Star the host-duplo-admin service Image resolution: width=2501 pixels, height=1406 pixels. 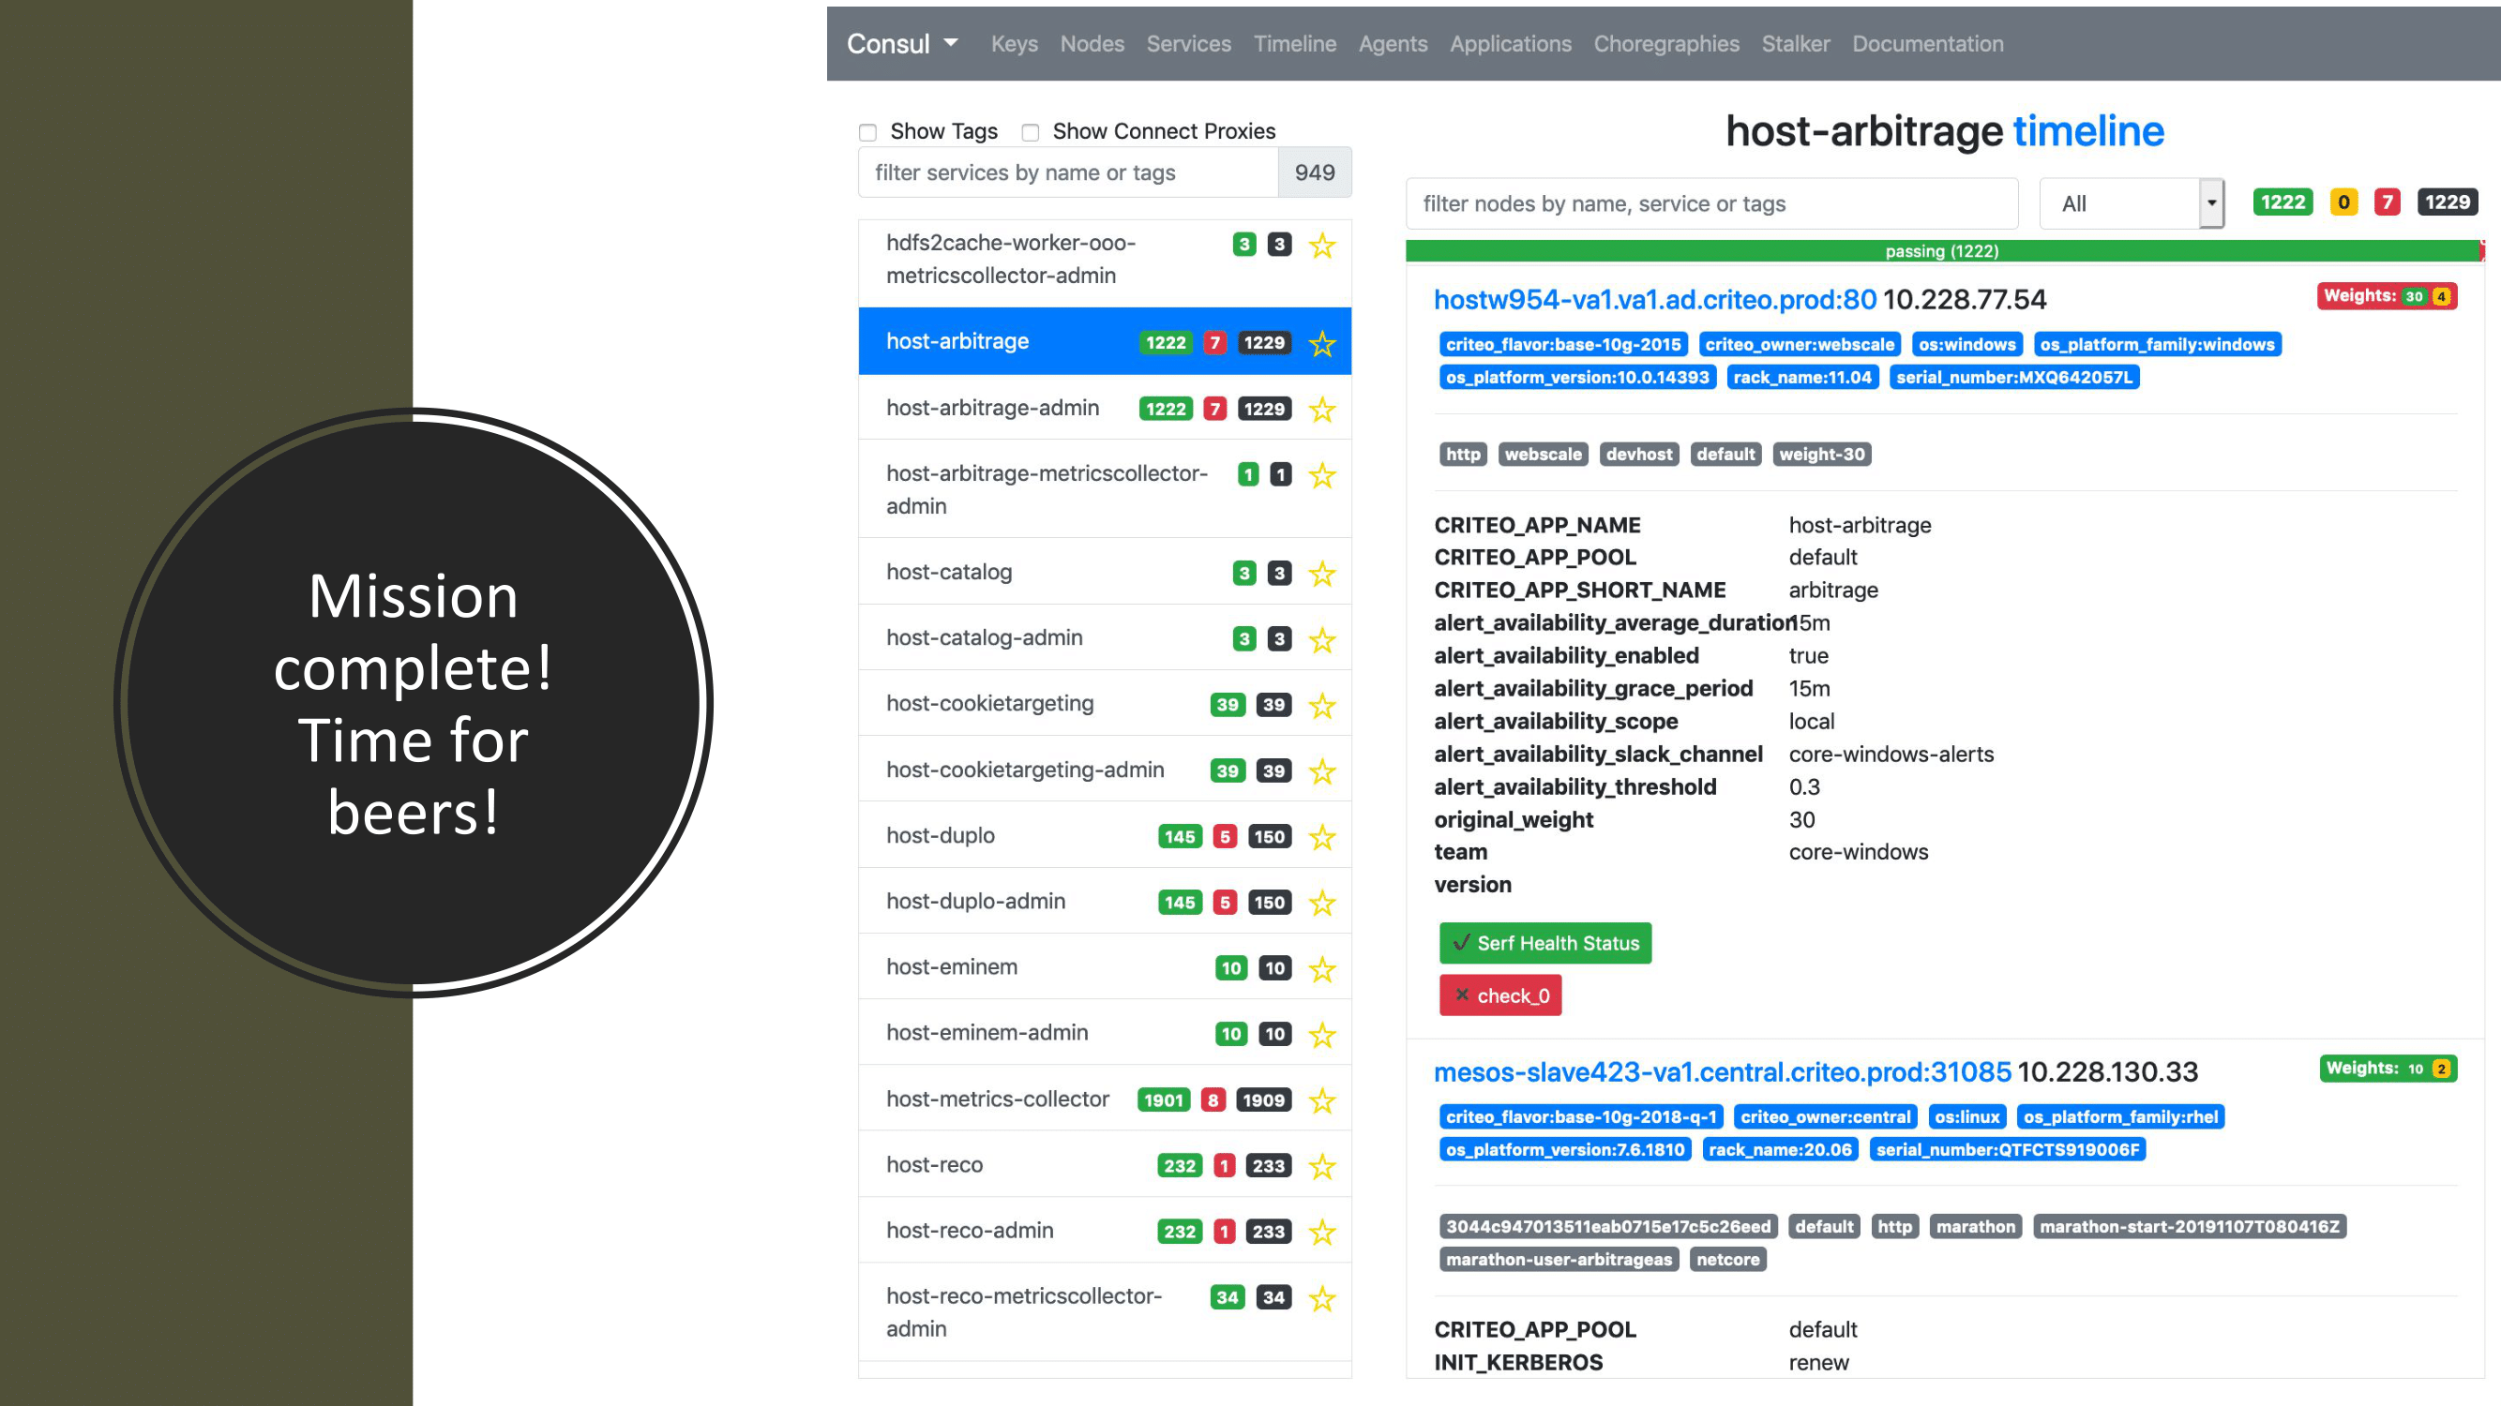pyautogui.click(x=1321, y=903)
